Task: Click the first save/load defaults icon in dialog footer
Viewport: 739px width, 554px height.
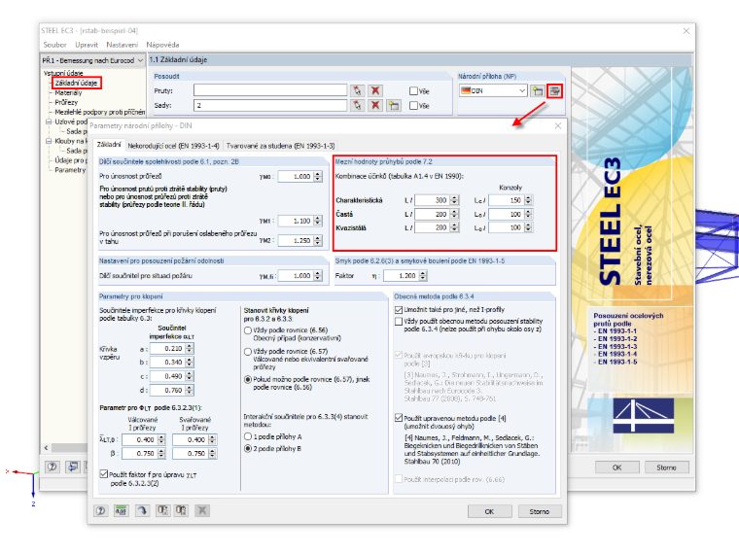Action: 162,510
